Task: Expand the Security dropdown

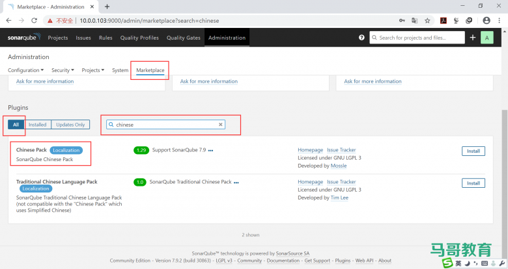Action: point(63,70)
